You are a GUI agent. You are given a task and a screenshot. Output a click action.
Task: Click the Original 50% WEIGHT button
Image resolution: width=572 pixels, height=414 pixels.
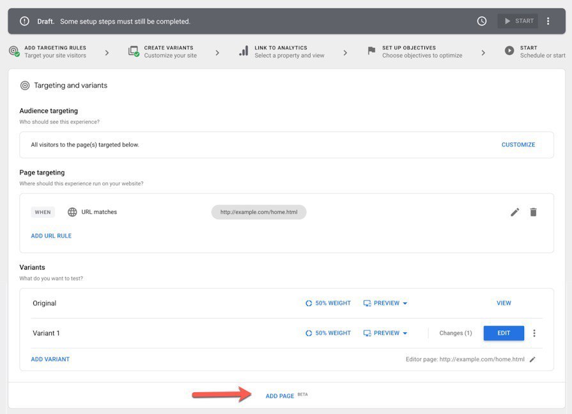[328, 303]
